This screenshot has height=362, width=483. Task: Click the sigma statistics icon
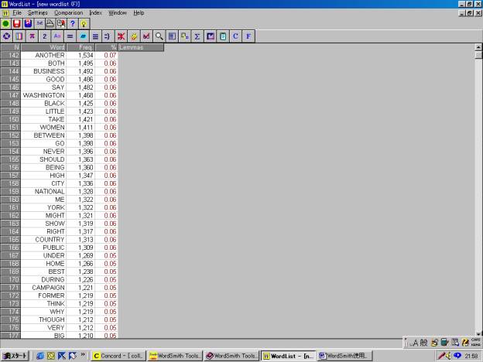point(197,36)
